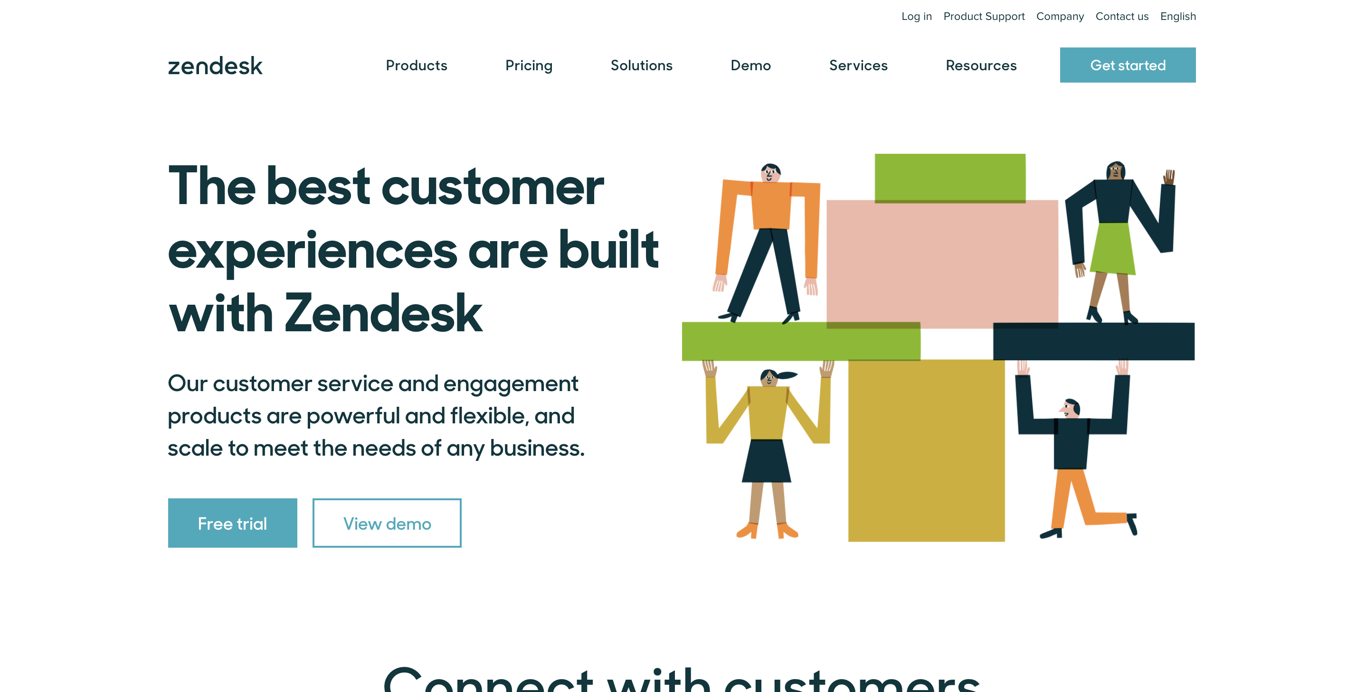Click the Log in link

click(917, 16)
